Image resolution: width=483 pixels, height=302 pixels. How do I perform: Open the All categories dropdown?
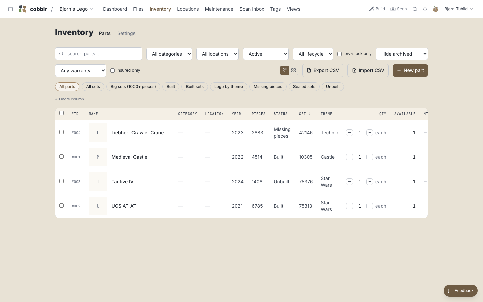pyautogui.click(x=169, y=54)
